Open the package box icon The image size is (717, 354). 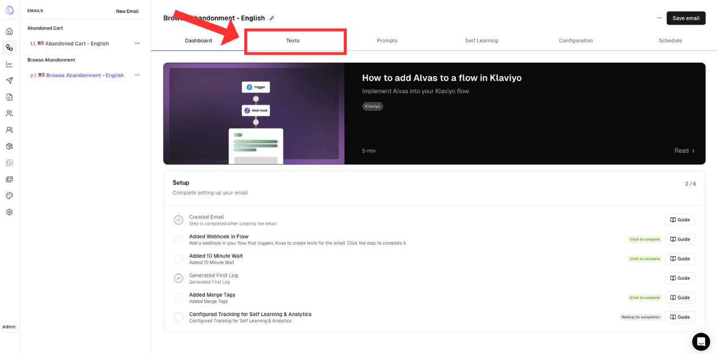click(9, 146)
